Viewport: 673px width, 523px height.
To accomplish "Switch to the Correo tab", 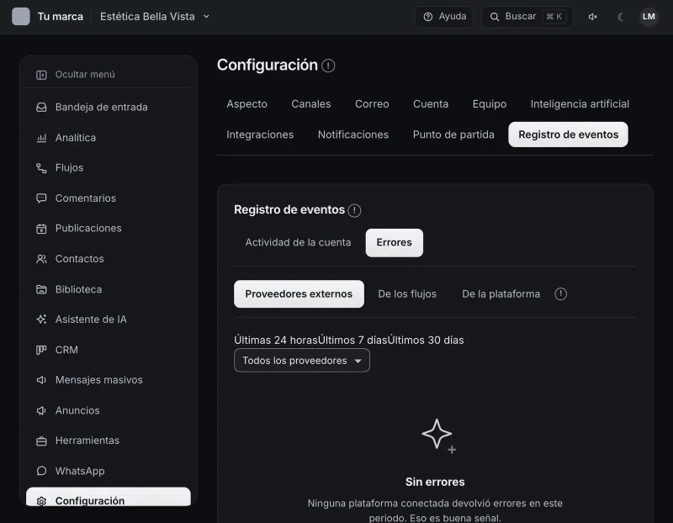I will (372, 104).
